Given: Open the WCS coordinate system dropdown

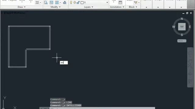Looking at the screenshot, I should (182, 41).
